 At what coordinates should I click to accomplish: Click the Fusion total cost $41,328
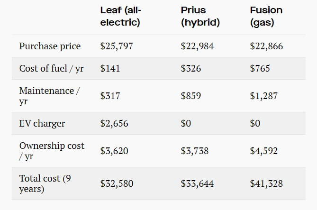coord(266,184)
